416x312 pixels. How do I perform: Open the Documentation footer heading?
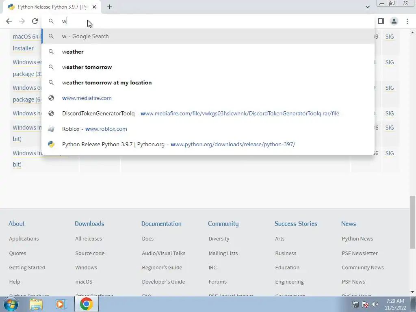tap(161, 224)
